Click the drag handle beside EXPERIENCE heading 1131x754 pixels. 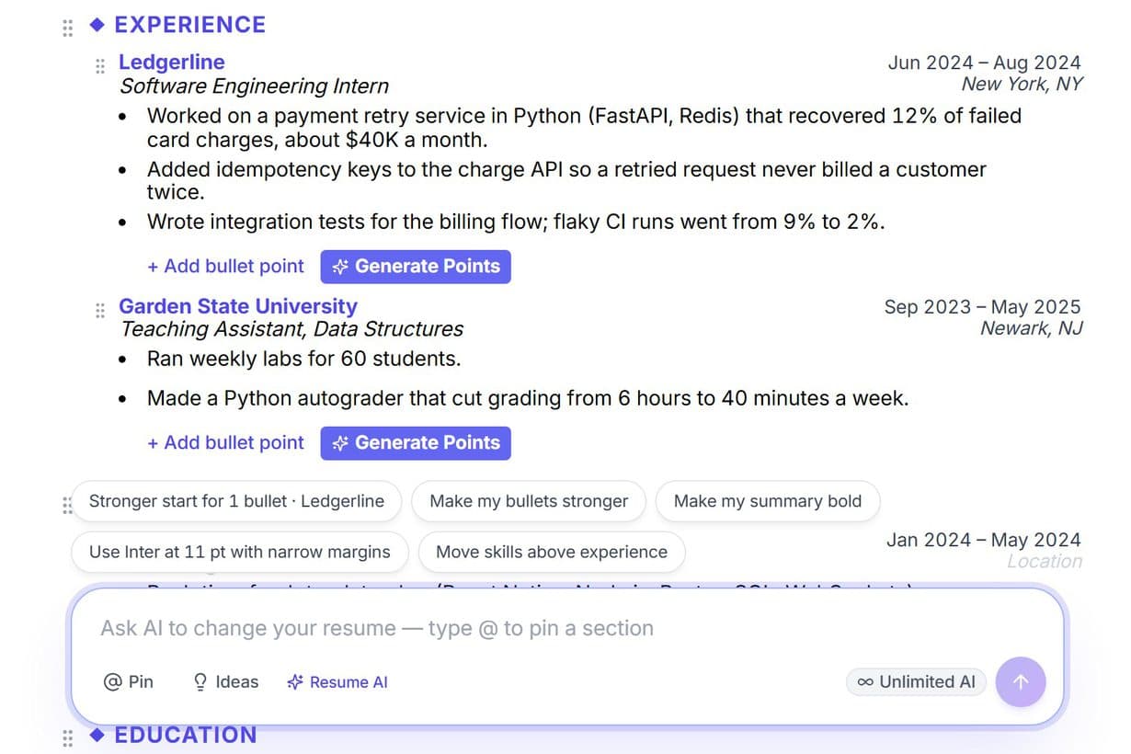click(x=67, y=28)
